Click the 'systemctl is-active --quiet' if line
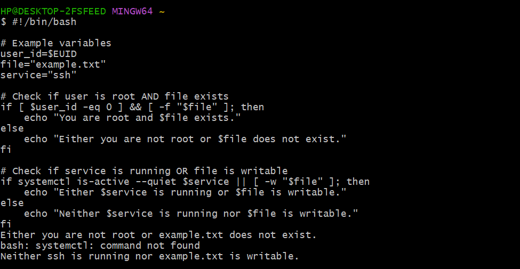 [x=185, y=182]
